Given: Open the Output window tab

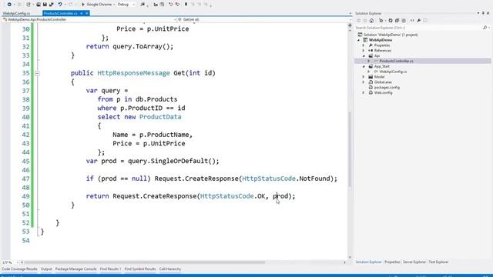Looking at the screenshot, I should (x=46, y=269).
